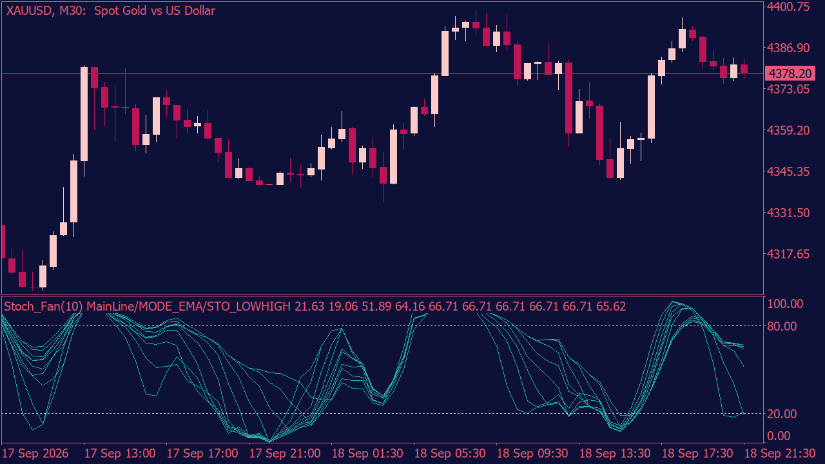Click the 4386.90 price axis value

point(790,48)
